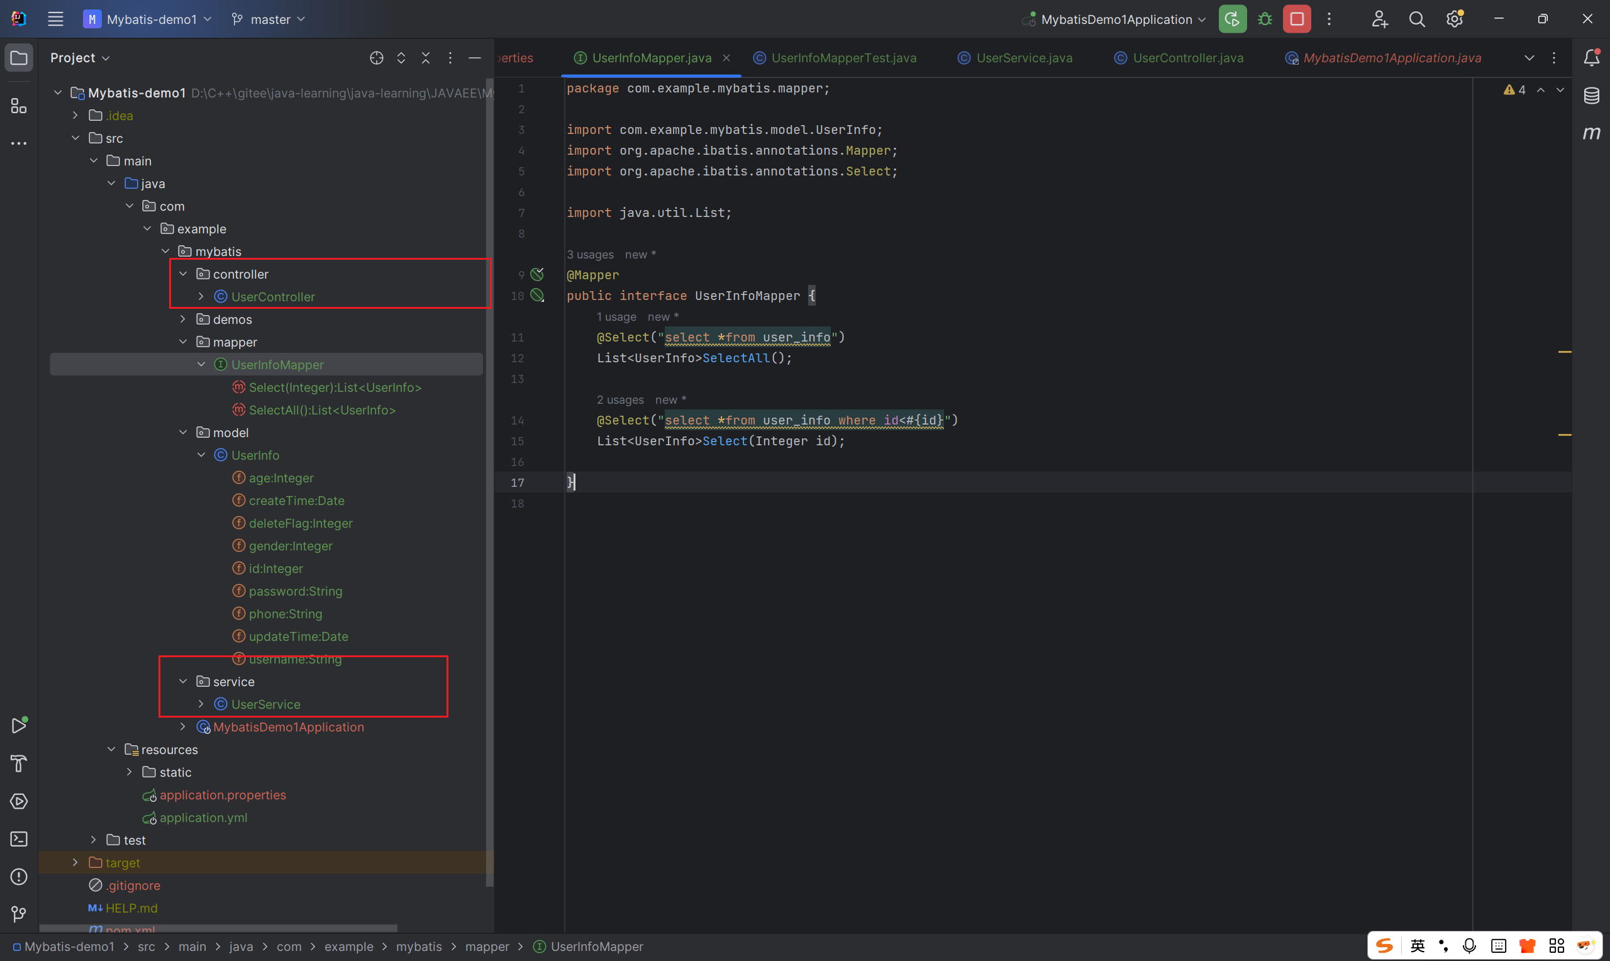Close the UserInfoMapper.java tab
The height and width of the screenshot is (961, 1610).
point(726,58)
